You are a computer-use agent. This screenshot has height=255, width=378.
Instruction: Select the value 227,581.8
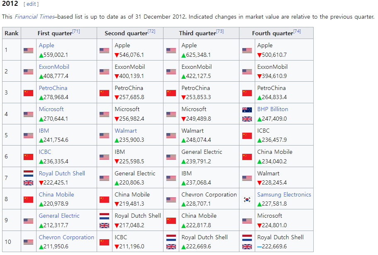(274, 204)
